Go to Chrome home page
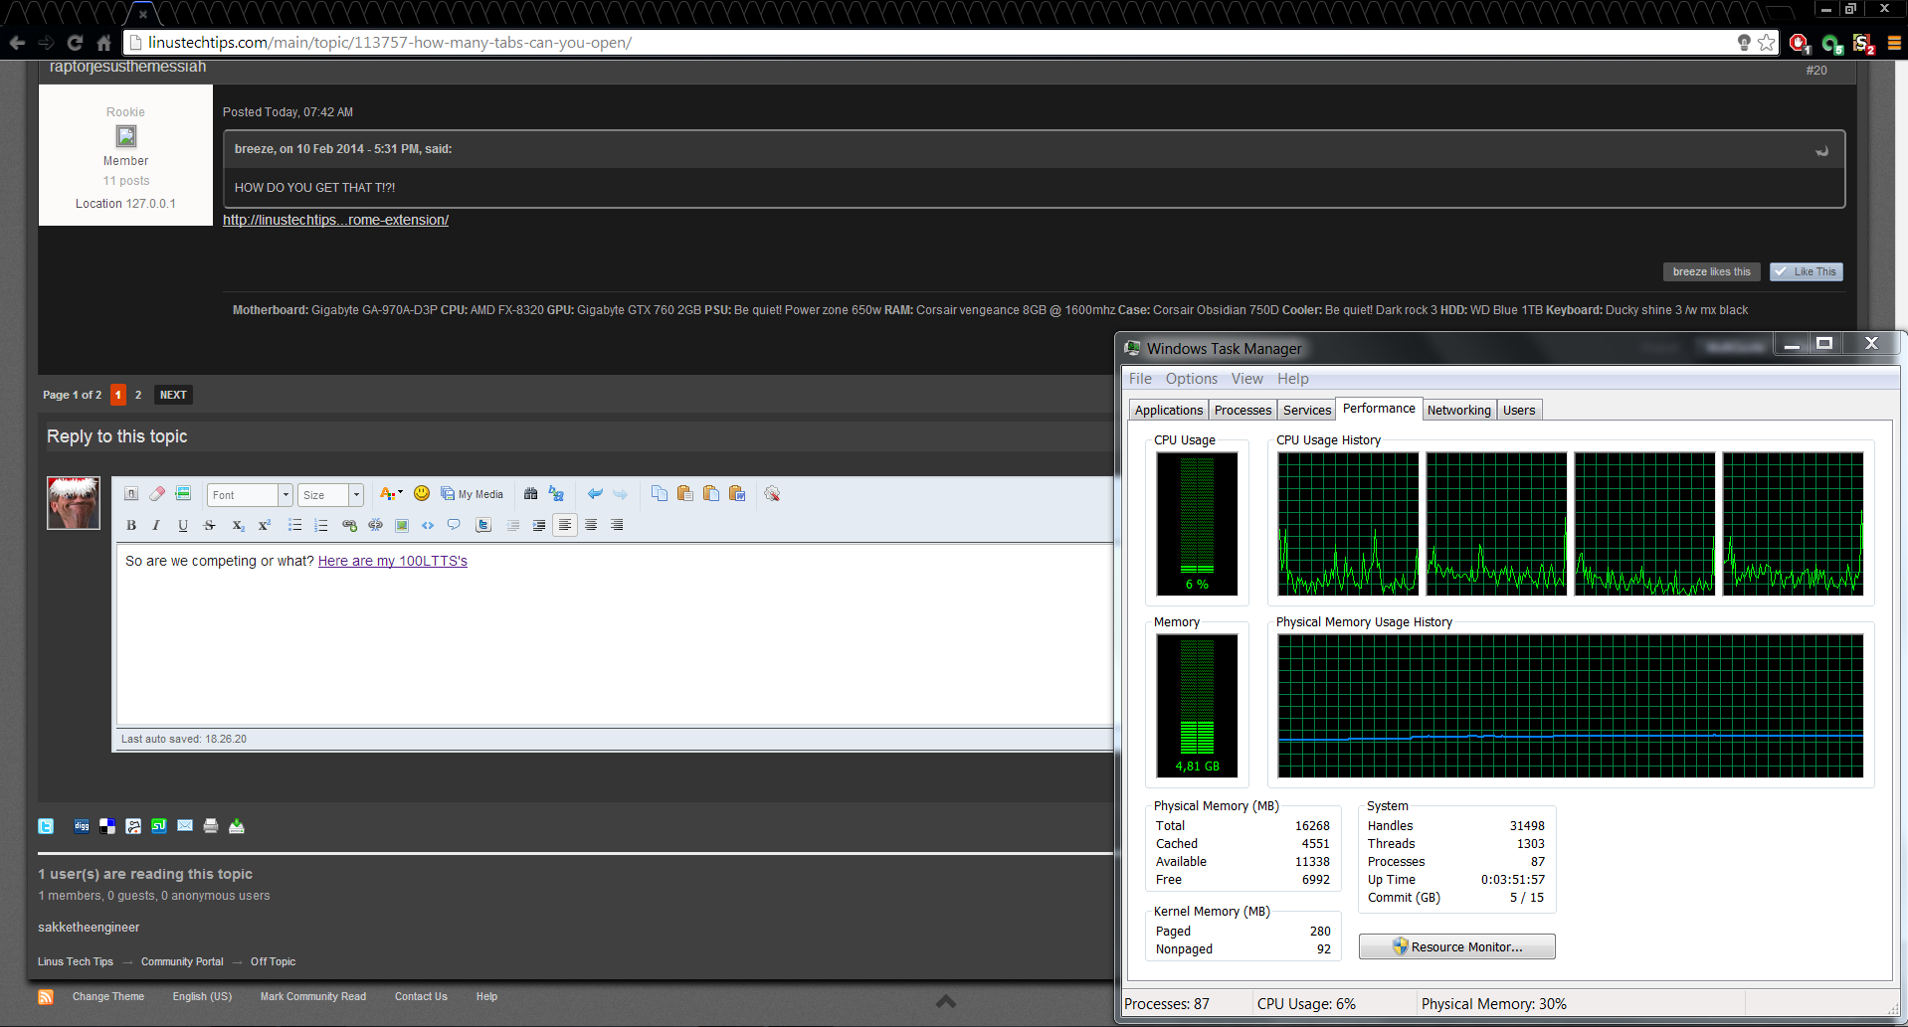 103,43
